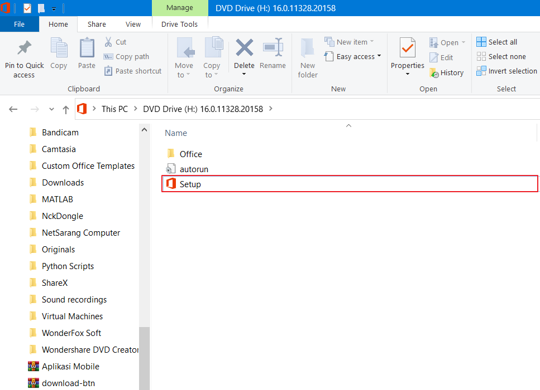Click the Back navigation arrow

(x=13, y=109)
